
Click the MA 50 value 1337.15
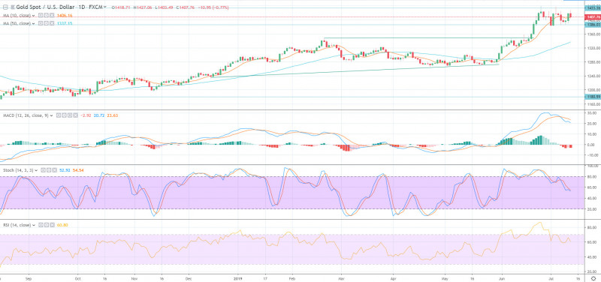[65, 23]
